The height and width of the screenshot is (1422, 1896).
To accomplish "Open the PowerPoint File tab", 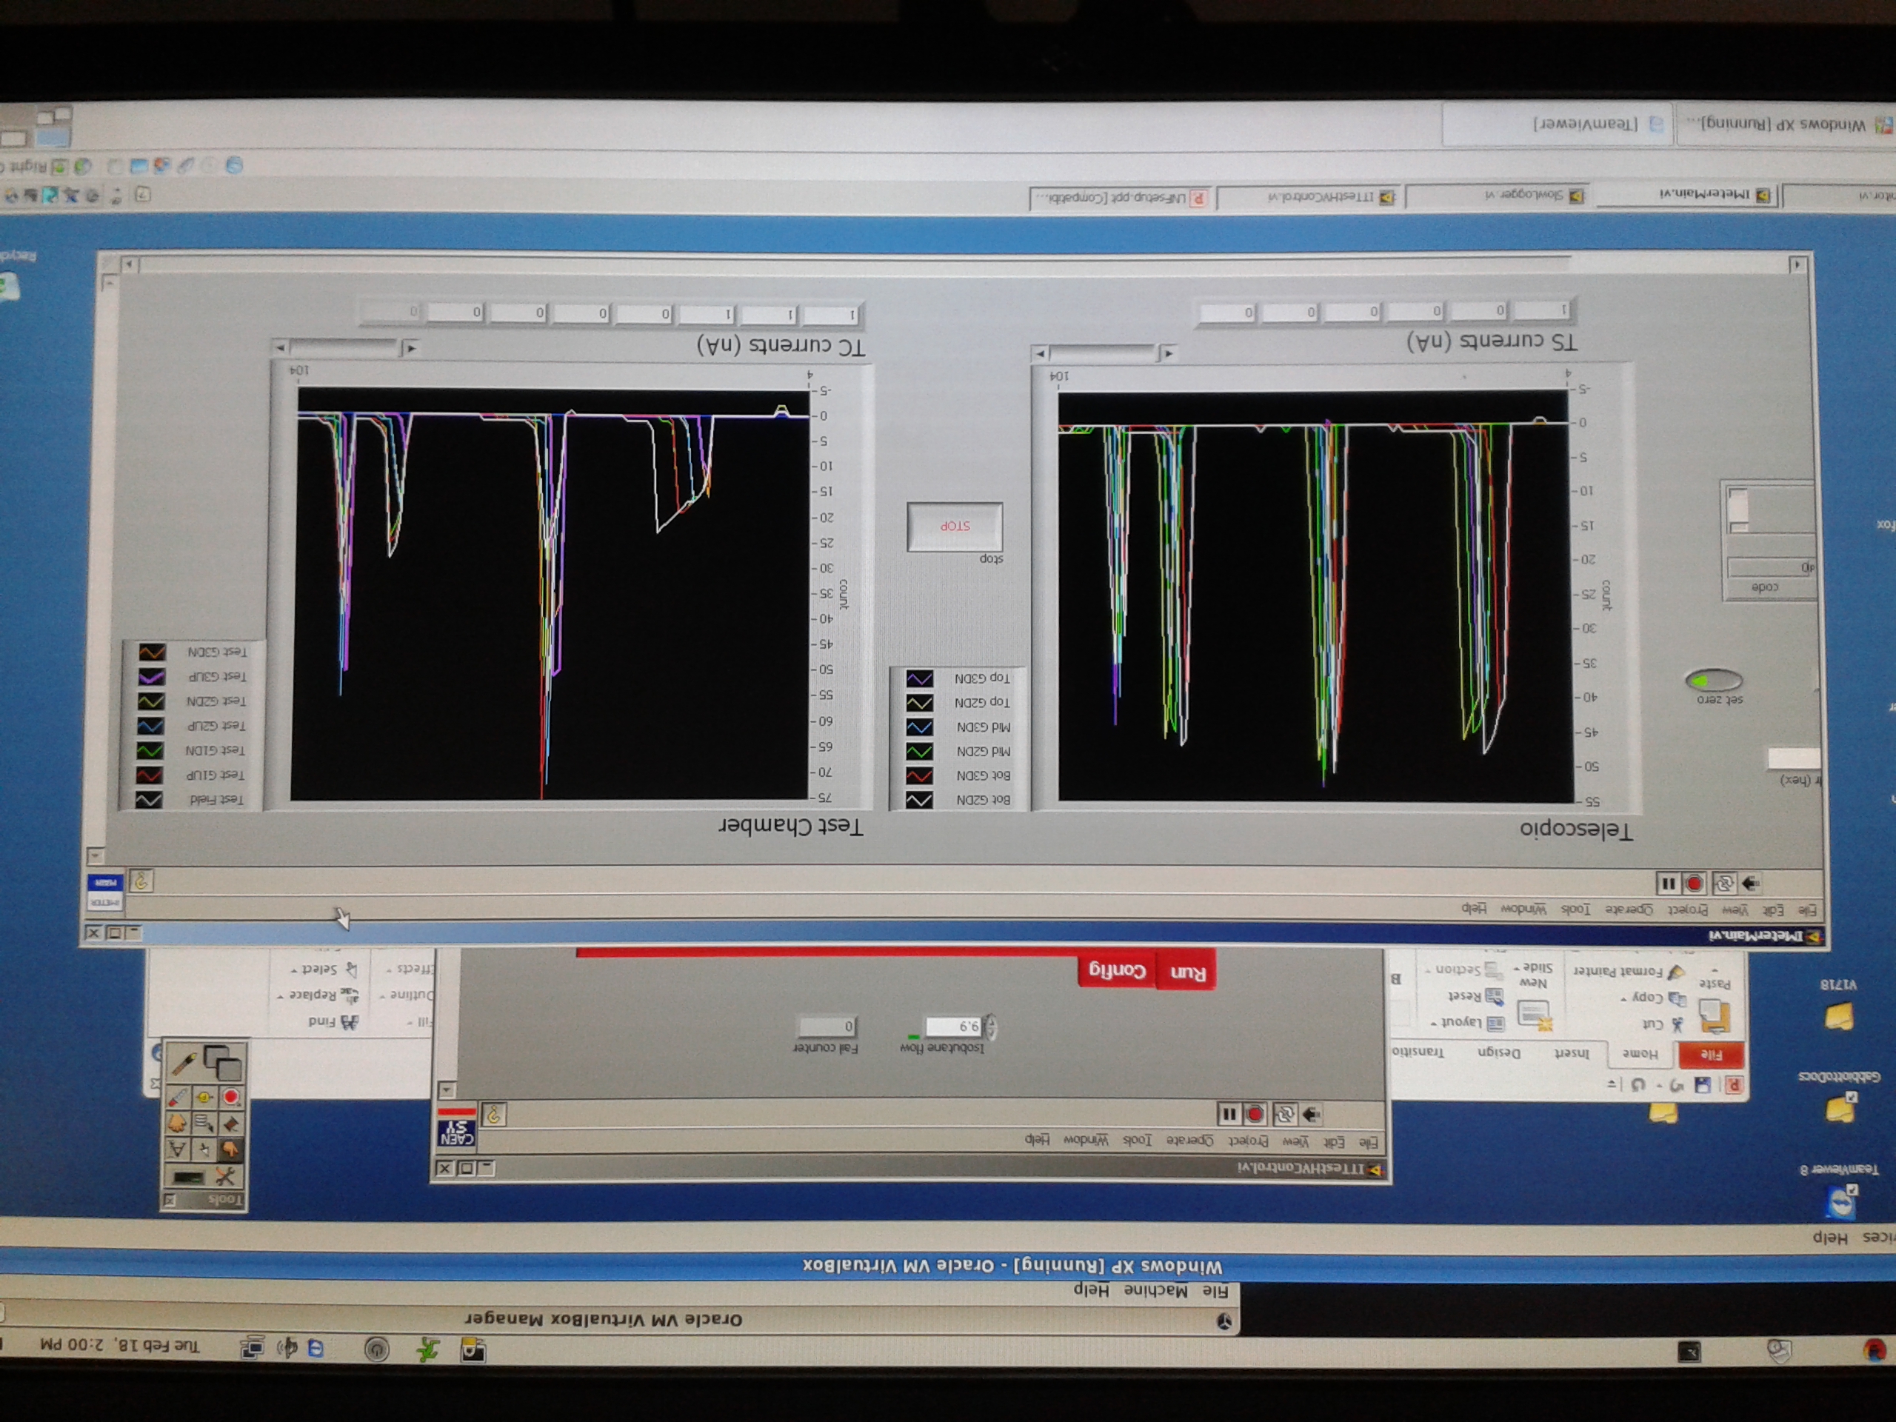I will (x=1711, y=1055).
